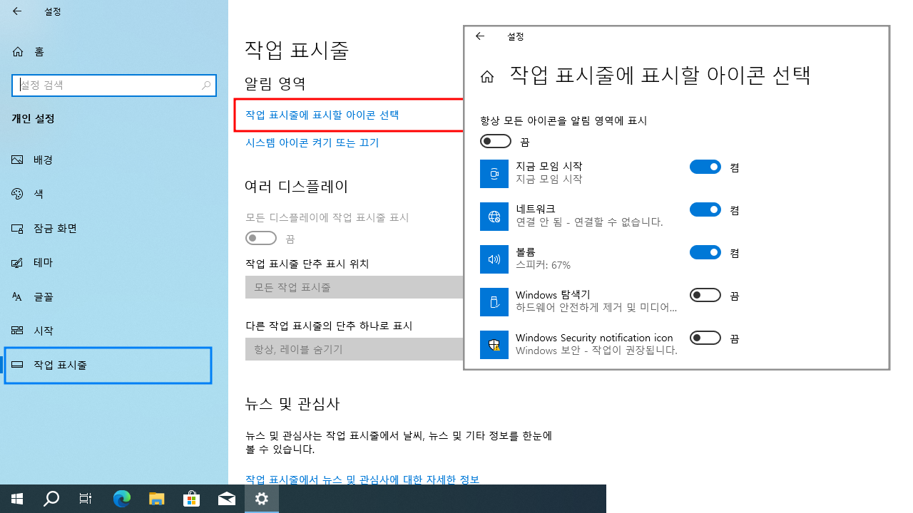Open Task View on the taskbar
This screenshot has width=913, height=513.
pyautogui.click(x=86, y=499)
